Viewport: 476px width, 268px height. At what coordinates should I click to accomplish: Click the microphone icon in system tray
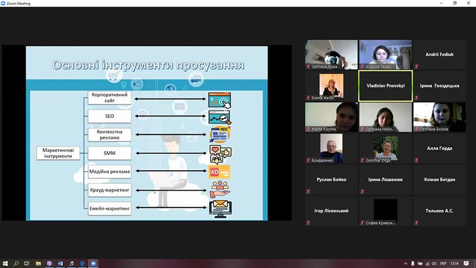pyautogui.click(x=413, y=264)
